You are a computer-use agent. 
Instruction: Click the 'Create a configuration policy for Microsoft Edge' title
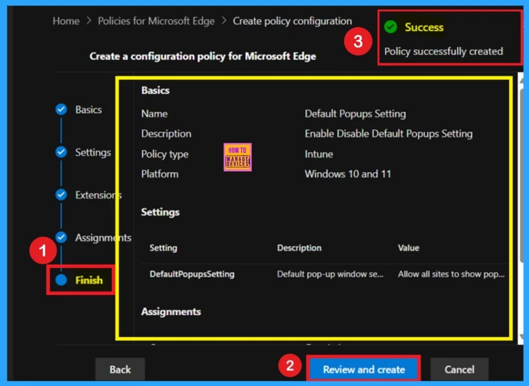coord(203,56)
